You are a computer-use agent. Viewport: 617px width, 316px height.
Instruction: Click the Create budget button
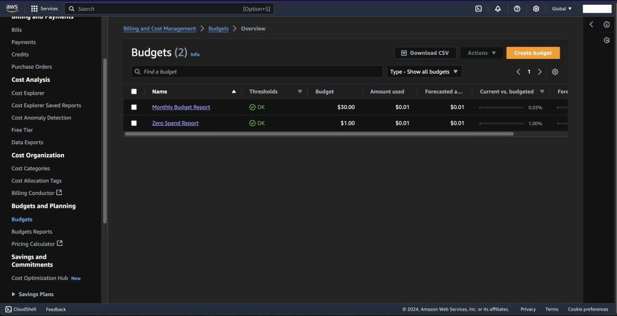point(533,53)
